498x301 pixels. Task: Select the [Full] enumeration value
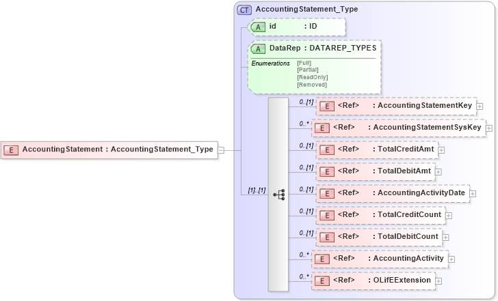[x=304, y=63]
